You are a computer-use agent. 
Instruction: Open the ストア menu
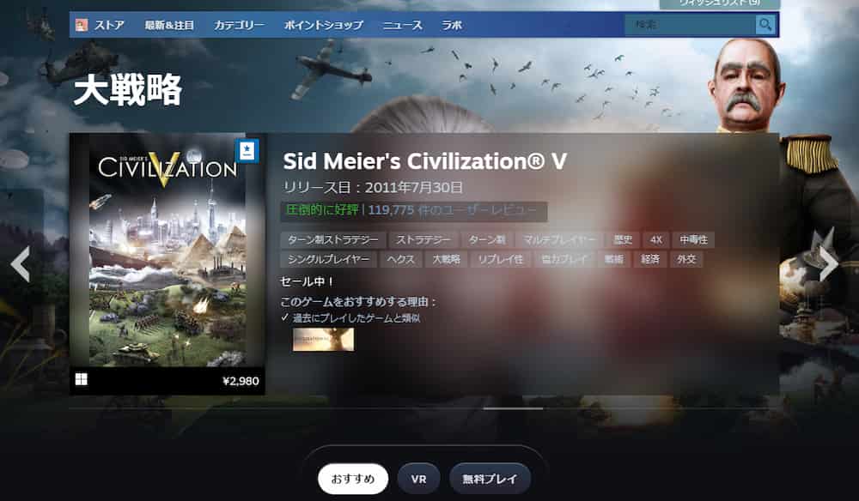point(109,25)
